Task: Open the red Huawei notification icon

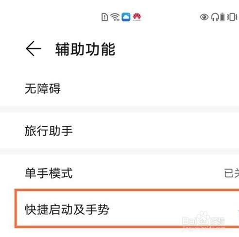Action: tap(137, 17)
